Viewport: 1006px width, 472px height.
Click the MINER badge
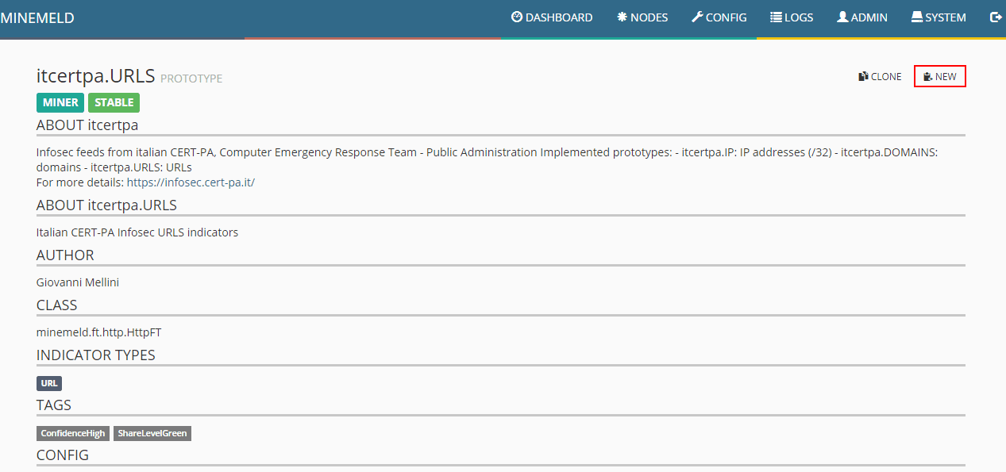60,102
